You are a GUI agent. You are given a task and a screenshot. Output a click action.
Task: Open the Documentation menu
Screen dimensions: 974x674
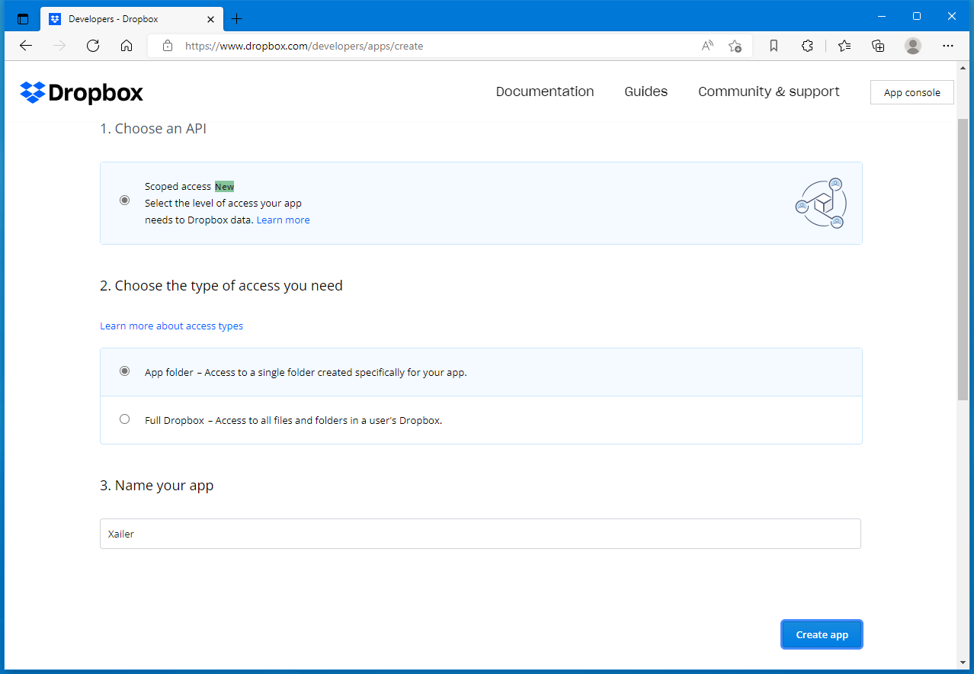click(545, 91)
